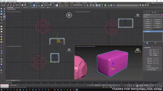Toggle Auto Key animation mode
Viewport: 163px width, 91px height.
(x=141, y=85)
